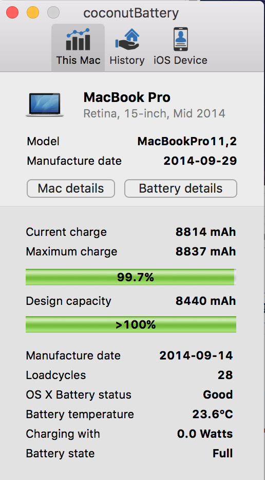Click the Retina, 15-inch, Mid 2014 subtitle

(155, 114)
